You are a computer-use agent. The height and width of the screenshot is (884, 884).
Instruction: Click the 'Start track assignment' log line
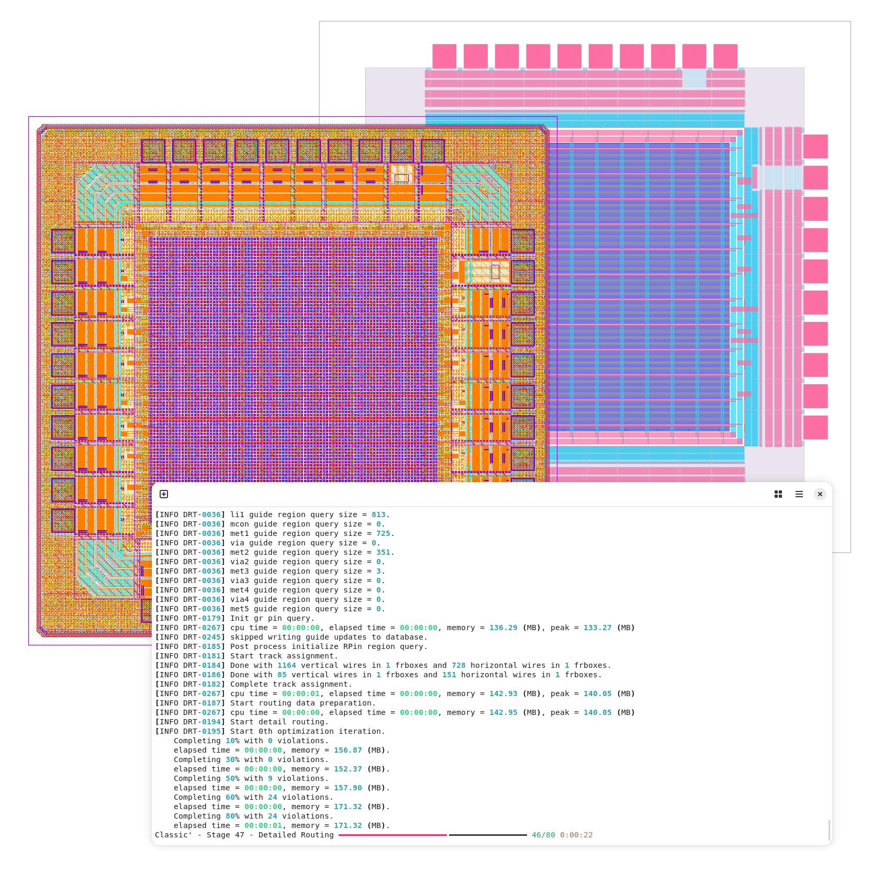click(x=284, y=656)
